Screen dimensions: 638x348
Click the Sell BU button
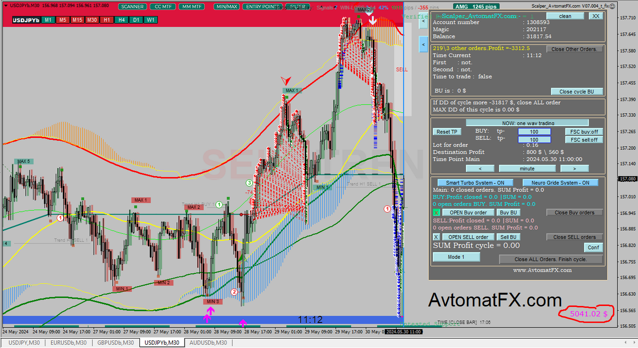point(508,237)
